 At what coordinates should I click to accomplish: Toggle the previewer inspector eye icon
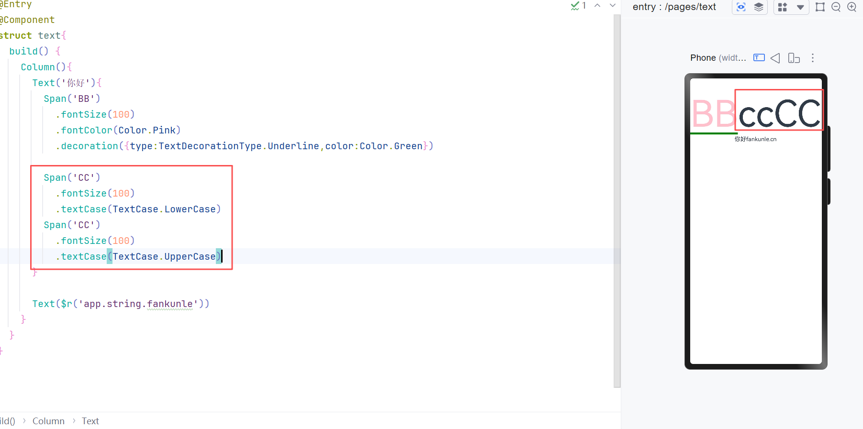click(741, 7)
